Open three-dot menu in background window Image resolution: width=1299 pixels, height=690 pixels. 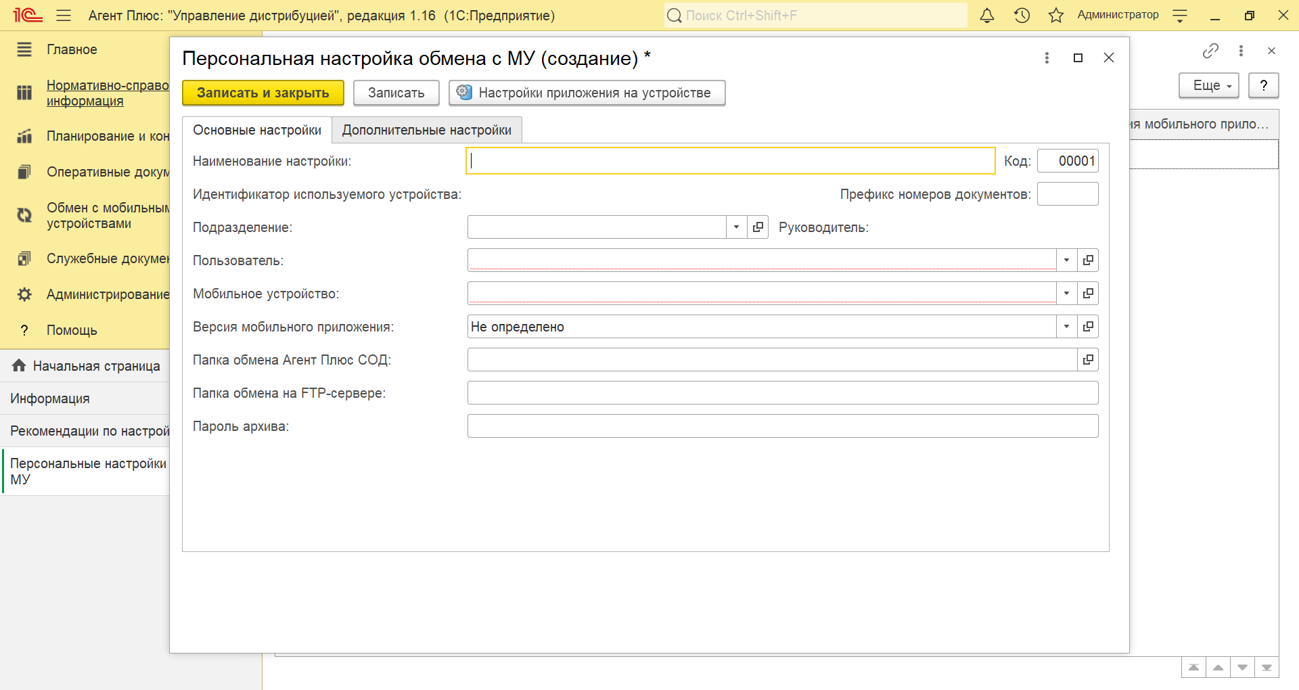click(1241, 51)
